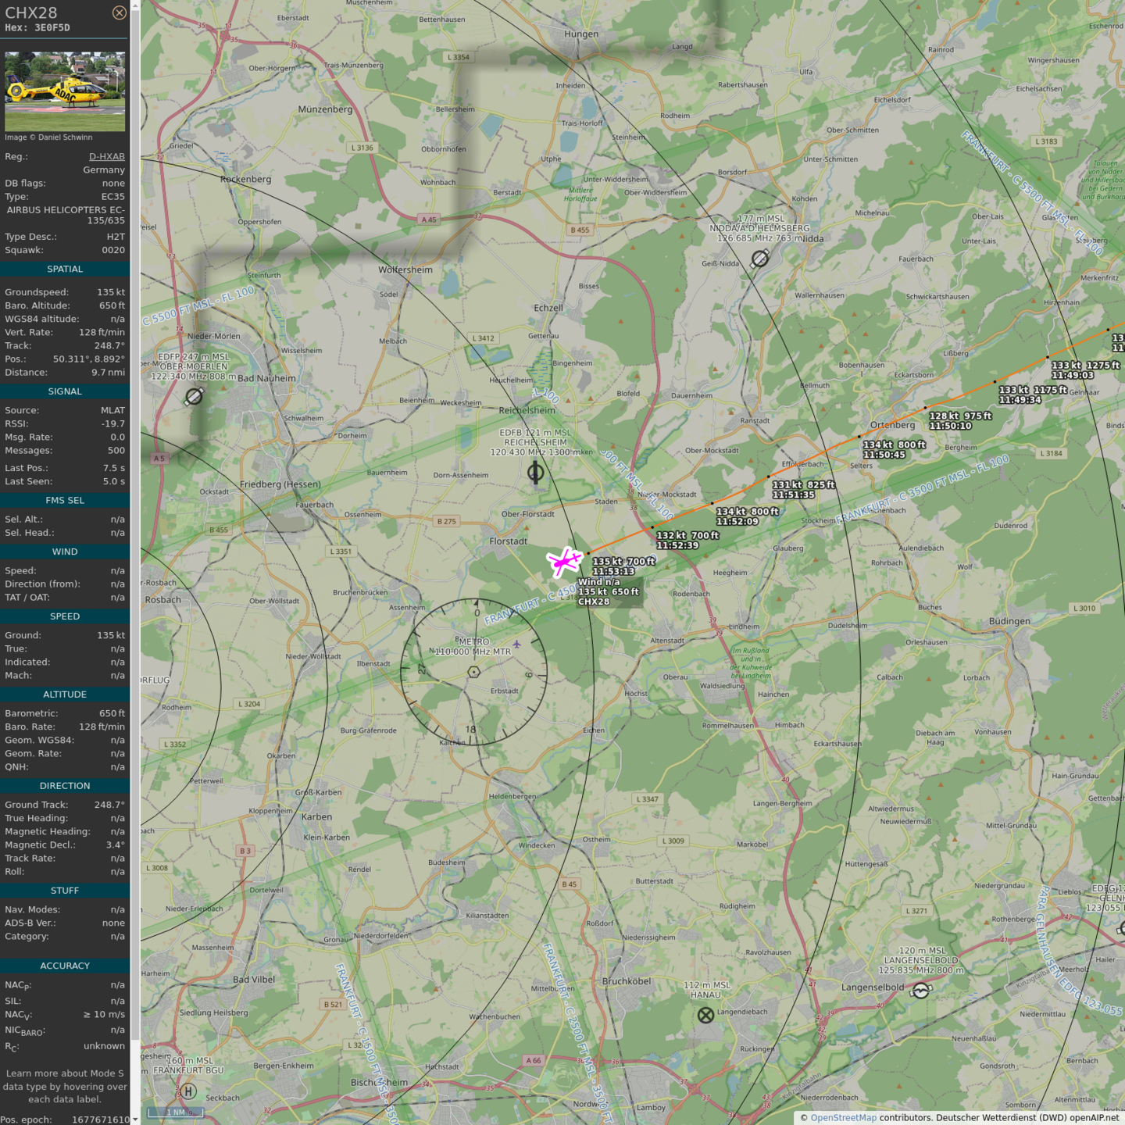Click the sidebar scrollbar down arrow
The width and height of the screenshot is (1125, 1125).
pyautogui.click(x=135, y=1120)
